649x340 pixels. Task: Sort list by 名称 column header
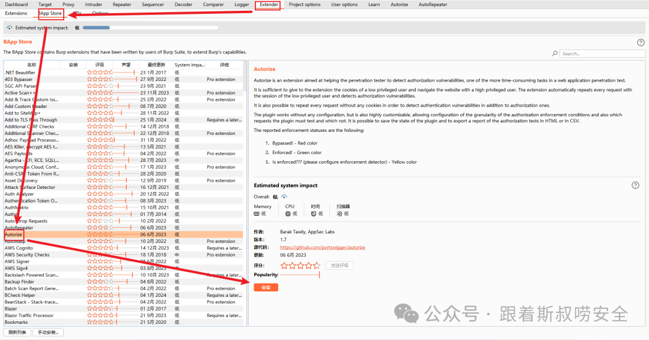[x=32, y=65]
